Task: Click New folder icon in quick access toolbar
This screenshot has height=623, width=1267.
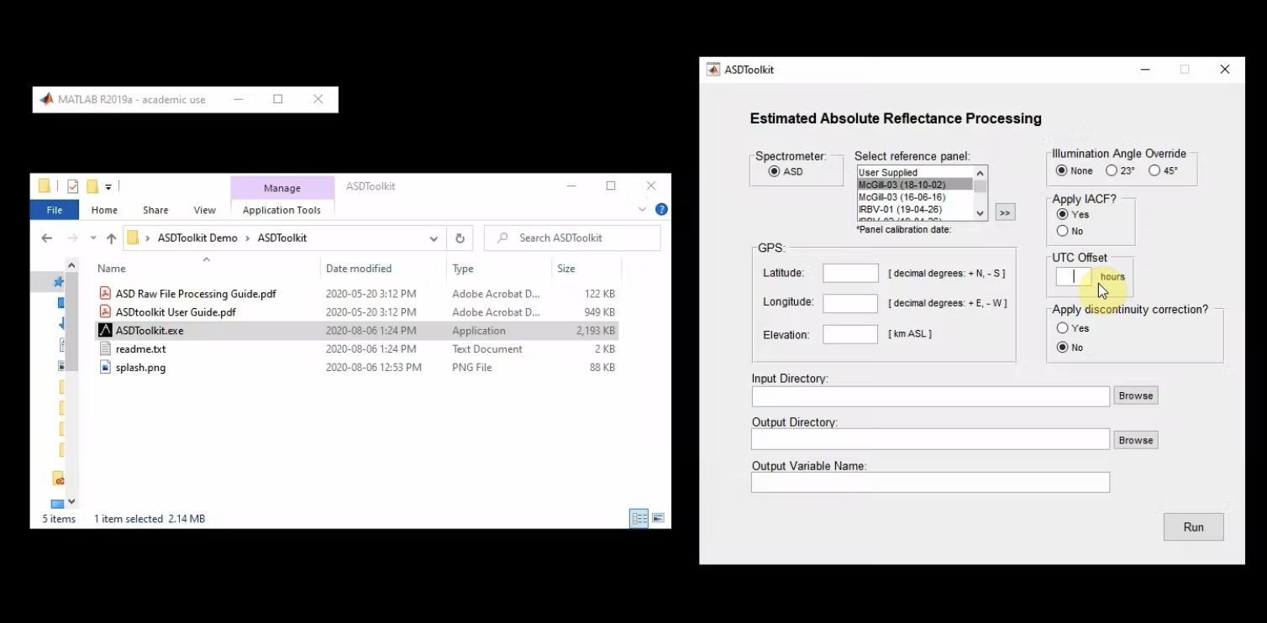Action: pos(92,186)
